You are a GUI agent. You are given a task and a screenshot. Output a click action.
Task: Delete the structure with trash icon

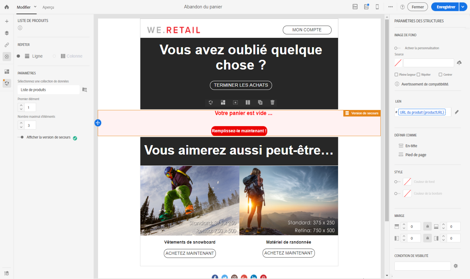(x=272, y=102)
